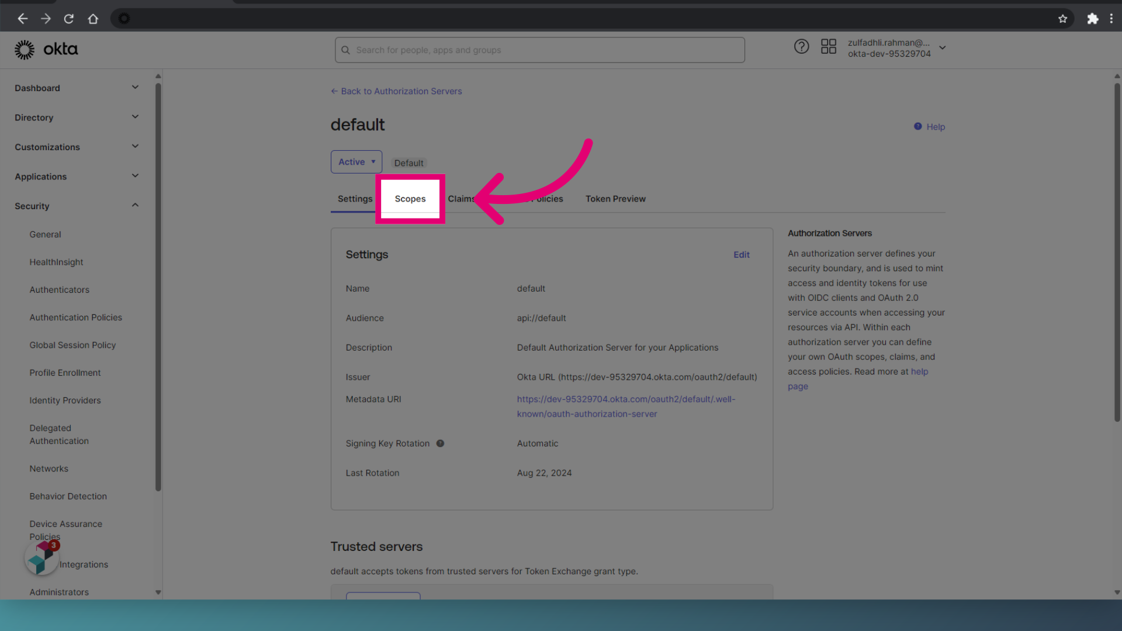Click Back to Authorization Servers link
This screenshot has height=631, width=1122.
[396, 91]
